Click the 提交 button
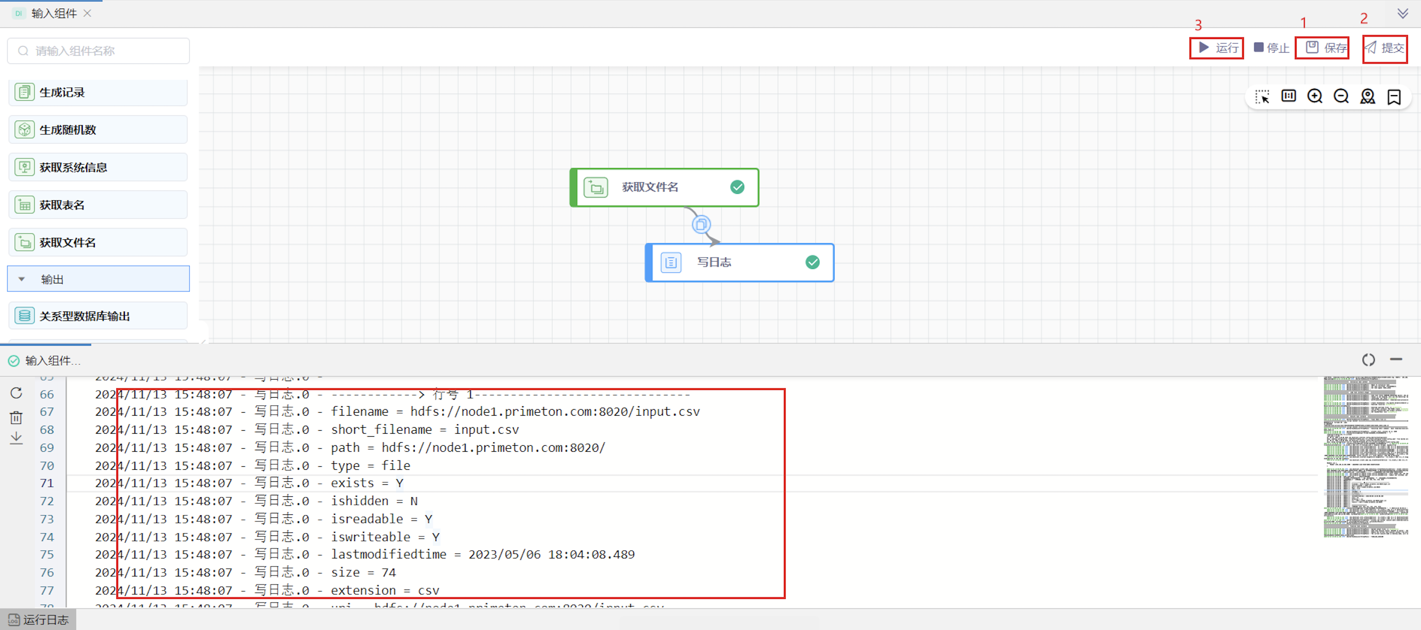 (1384, 48)
